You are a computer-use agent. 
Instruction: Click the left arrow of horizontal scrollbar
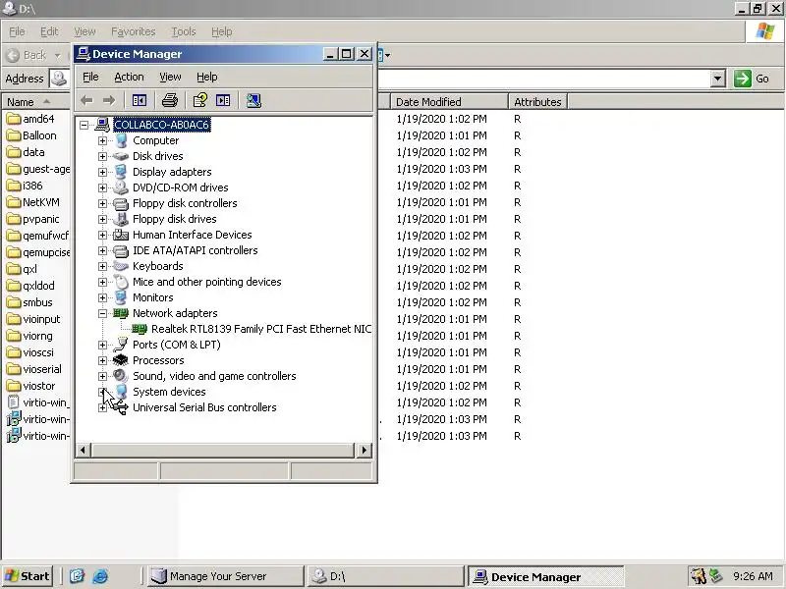[84, 451]
